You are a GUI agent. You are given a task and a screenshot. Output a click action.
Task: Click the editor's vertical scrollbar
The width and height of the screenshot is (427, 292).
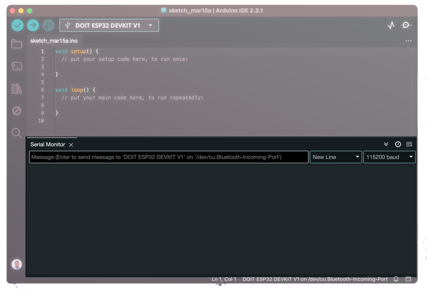(x=414, y=92)
